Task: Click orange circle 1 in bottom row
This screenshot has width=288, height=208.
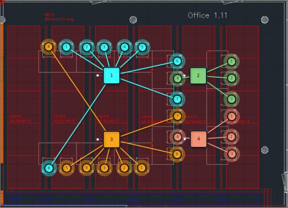Action: pyautogui.click(x=142, y=168)
